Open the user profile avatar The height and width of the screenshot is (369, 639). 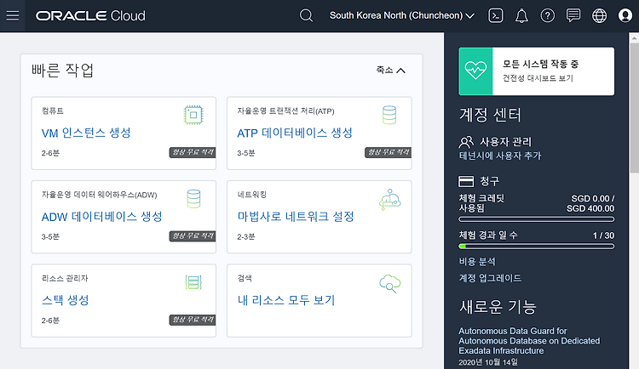click(625, 16)
